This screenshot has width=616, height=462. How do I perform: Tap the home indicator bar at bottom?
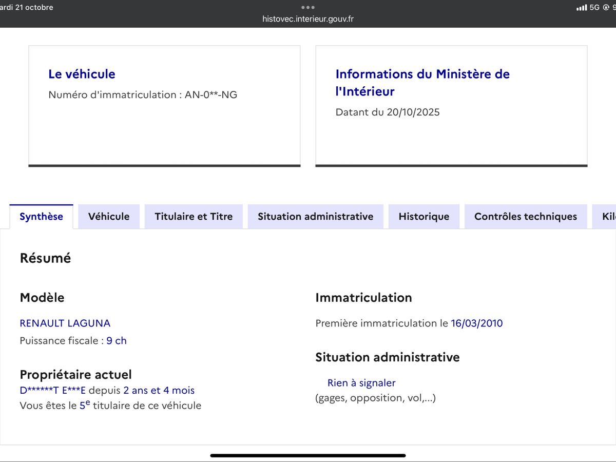tap(308, 455)
